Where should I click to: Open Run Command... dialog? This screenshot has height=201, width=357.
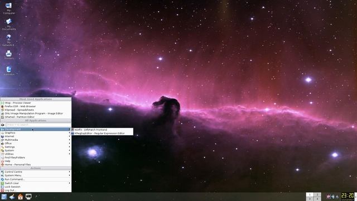coord(36,179)
